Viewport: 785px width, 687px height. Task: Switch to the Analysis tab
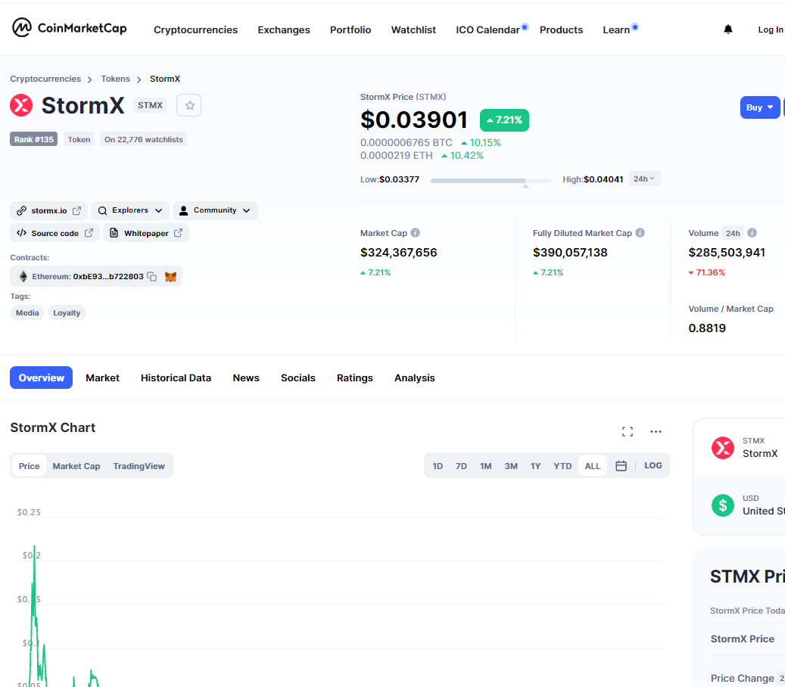[x=415, y=378]
